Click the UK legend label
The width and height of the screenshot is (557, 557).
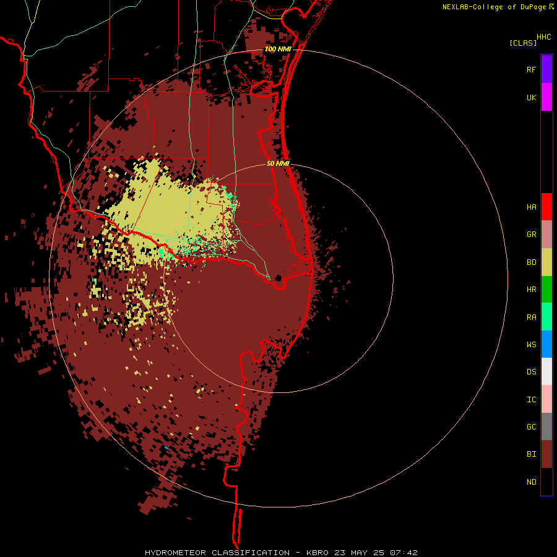click(531, 97)
